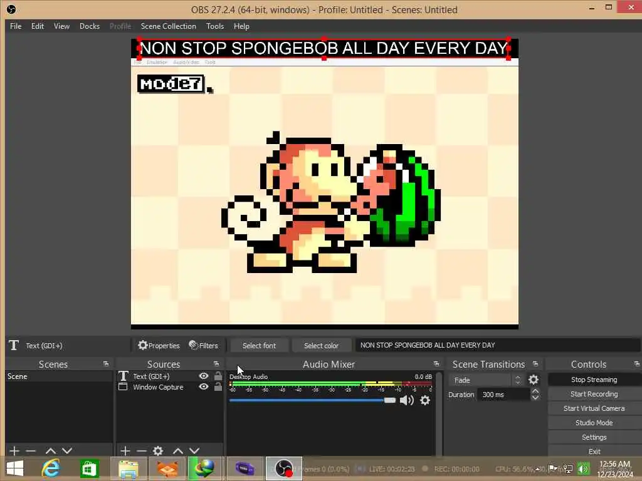Open transition properties gear icon
This screenshot has height=481, width=642.
(533, 380)
